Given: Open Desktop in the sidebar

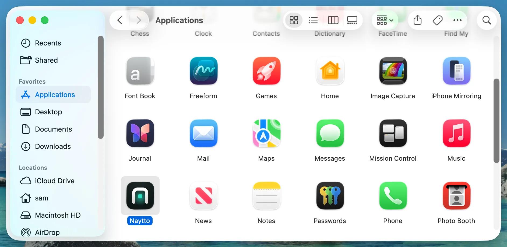Looking at the screenshot, I should [x=53, y=112].
